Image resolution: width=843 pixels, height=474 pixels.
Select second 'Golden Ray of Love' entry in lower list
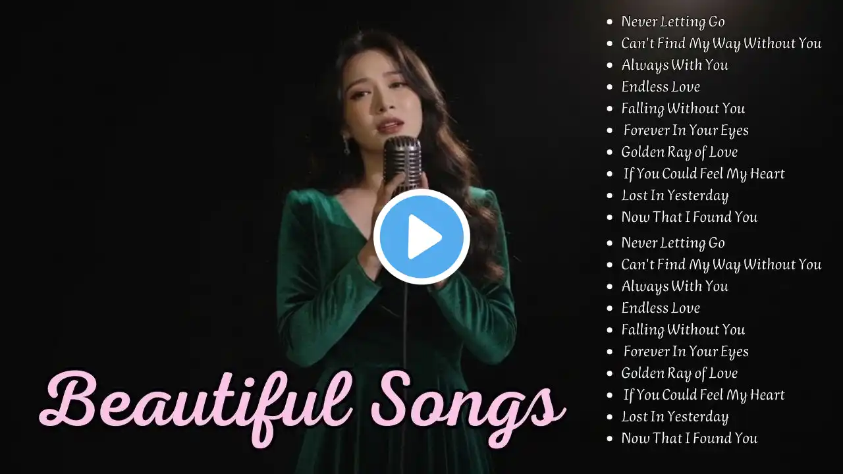click(679, 373)
